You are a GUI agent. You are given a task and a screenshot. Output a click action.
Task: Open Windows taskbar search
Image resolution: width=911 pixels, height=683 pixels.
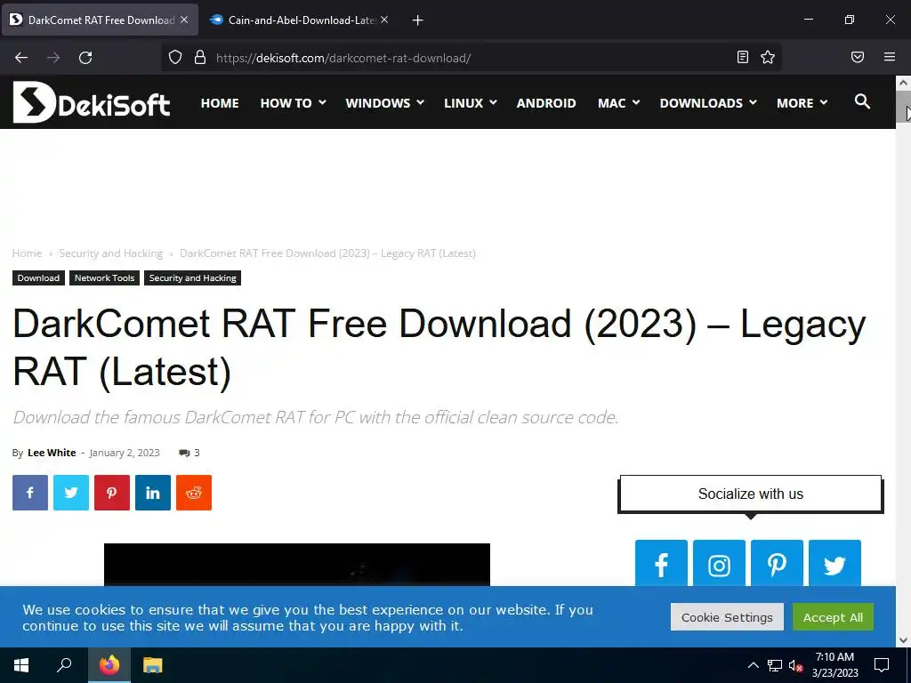[64, 665]
